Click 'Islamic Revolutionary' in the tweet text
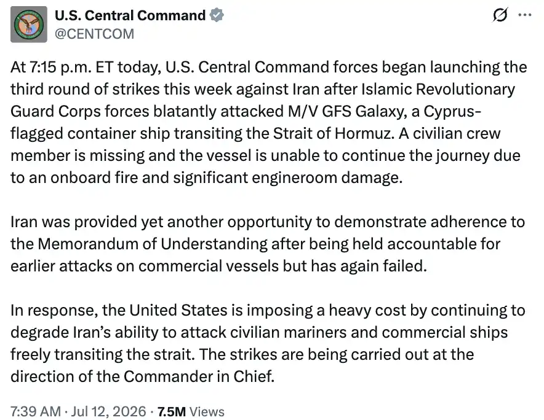Image resolution: width=544 pixels, height=420 pixels. point(438,89)
